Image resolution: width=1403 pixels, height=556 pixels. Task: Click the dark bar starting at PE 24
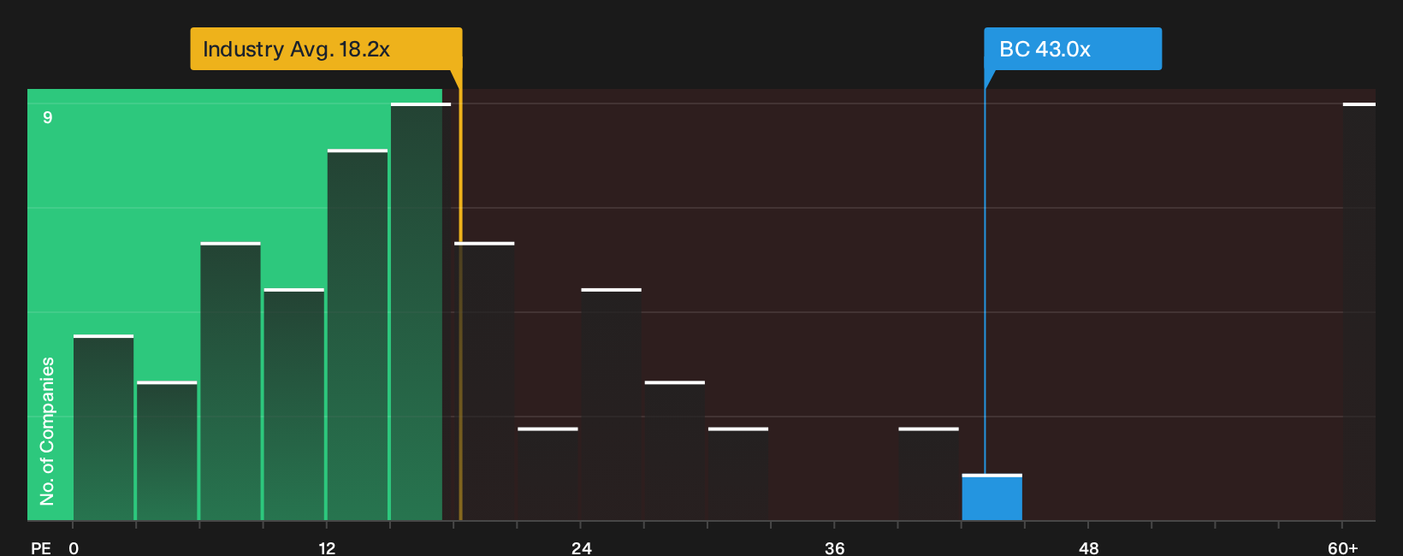point(611,405)
